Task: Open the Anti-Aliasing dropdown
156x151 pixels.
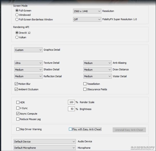Action: point(97,63)
